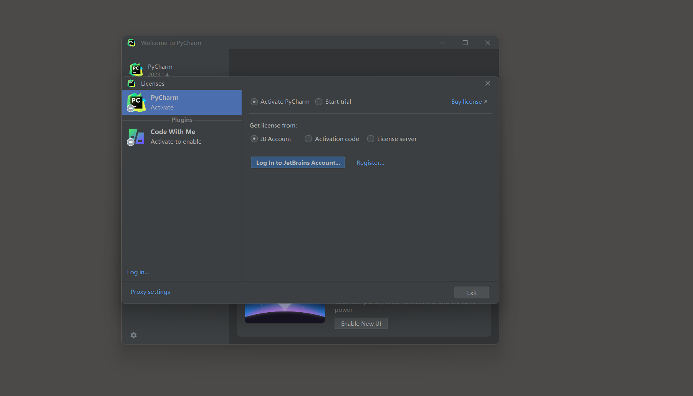The image size is (693, 396).
Task: Click the Plugins section header
Action: pos(182,120)
